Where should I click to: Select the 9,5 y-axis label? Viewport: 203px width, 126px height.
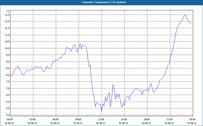pyautogui.click(x=8, y=55)
